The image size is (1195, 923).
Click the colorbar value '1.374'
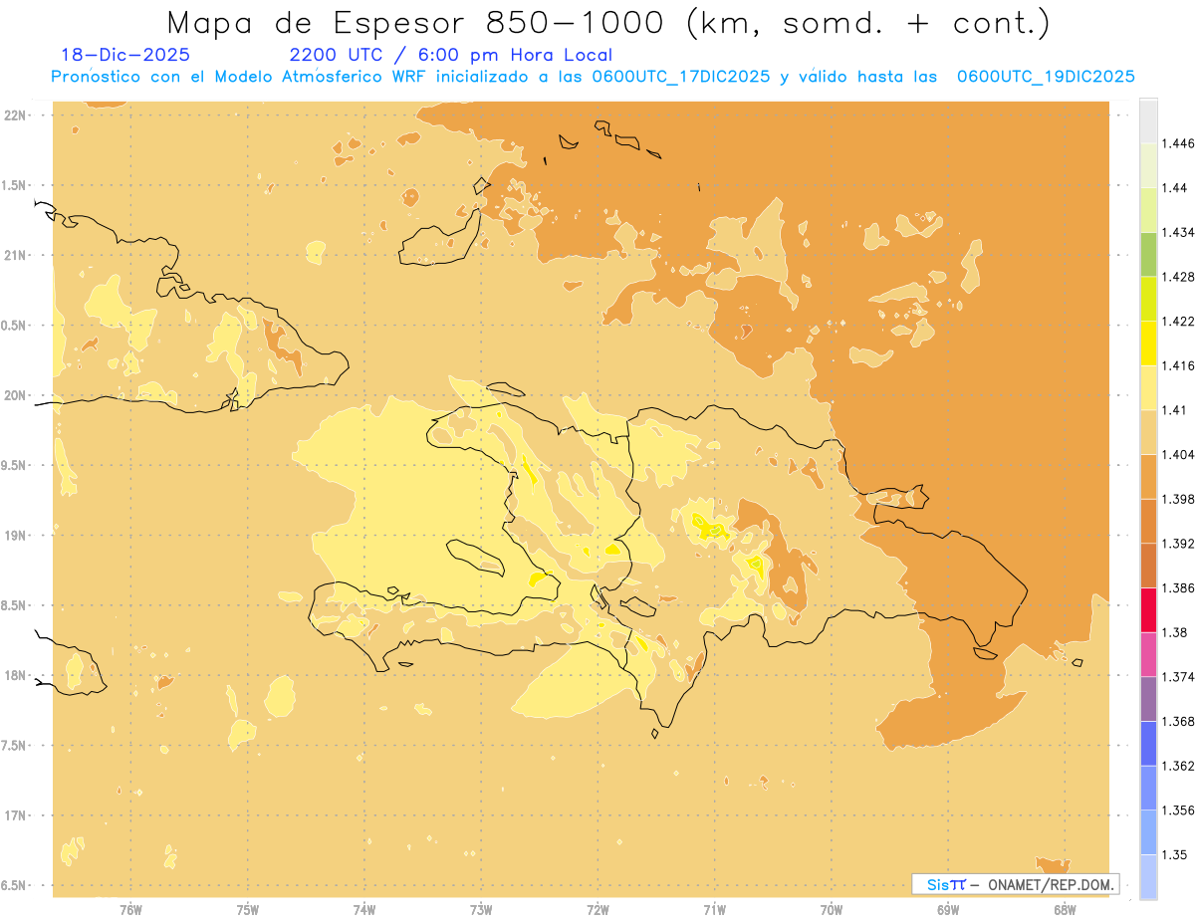pyautogui.click(x=1178, y=676)
